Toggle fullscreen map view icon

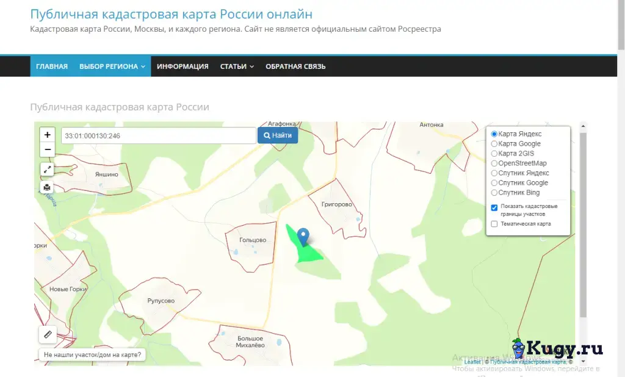click(47, 170)
